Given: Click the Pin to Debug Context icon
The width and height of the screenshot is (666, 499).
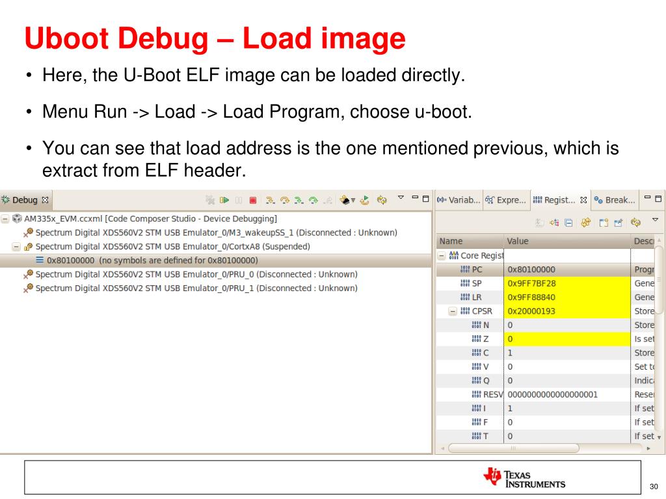Looking at the screenshot, I should (618, 222).
